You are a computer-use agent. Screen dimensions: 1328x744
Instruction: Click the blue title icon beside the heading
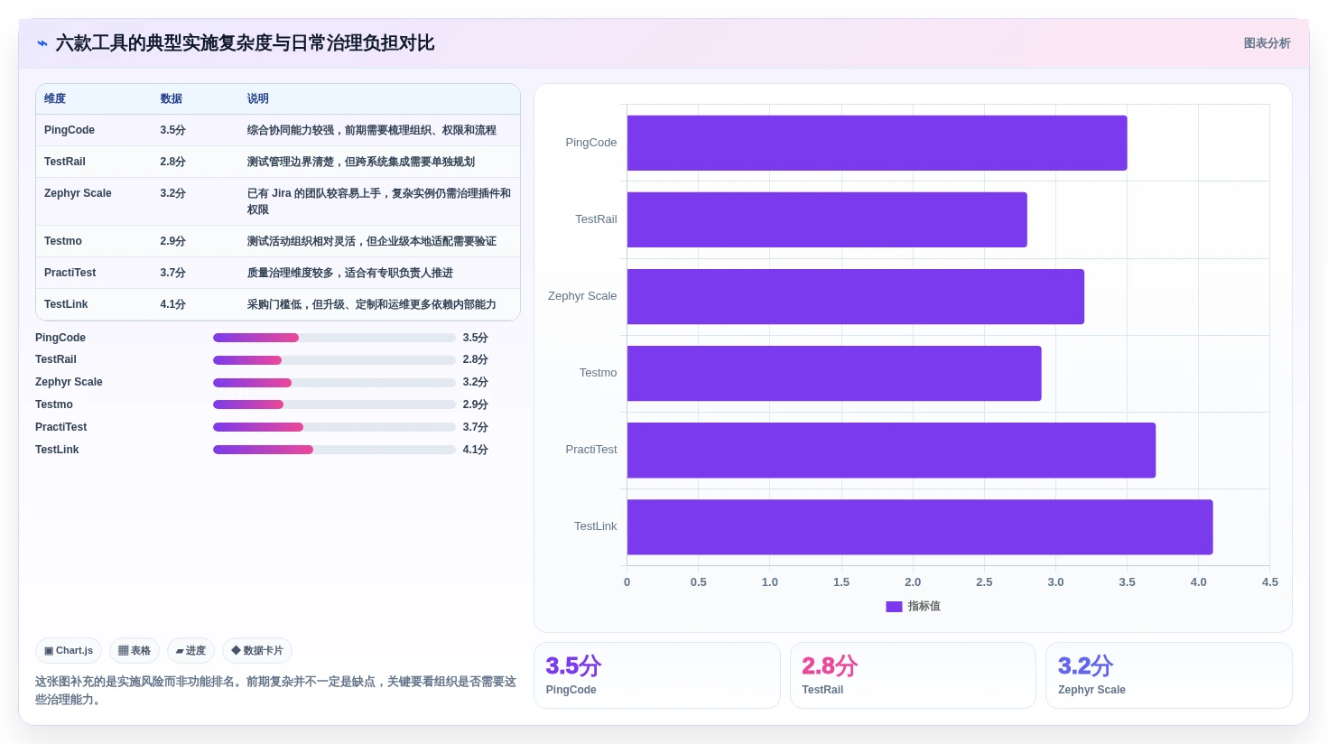(42, 43)
